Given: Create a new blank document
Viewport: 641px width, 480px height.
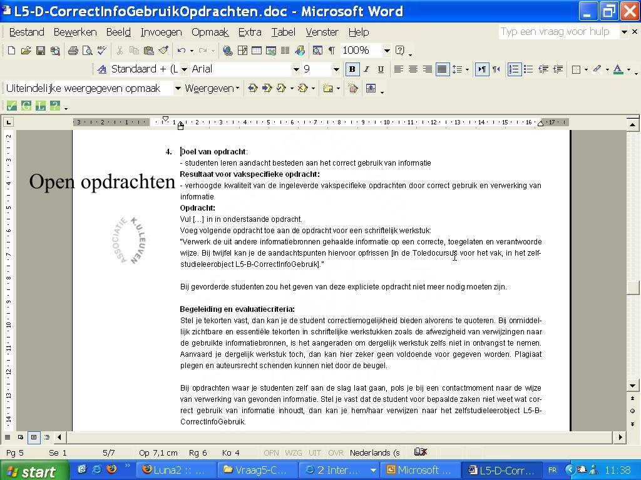Looking at the screenshot, I should tap(11, 51).
